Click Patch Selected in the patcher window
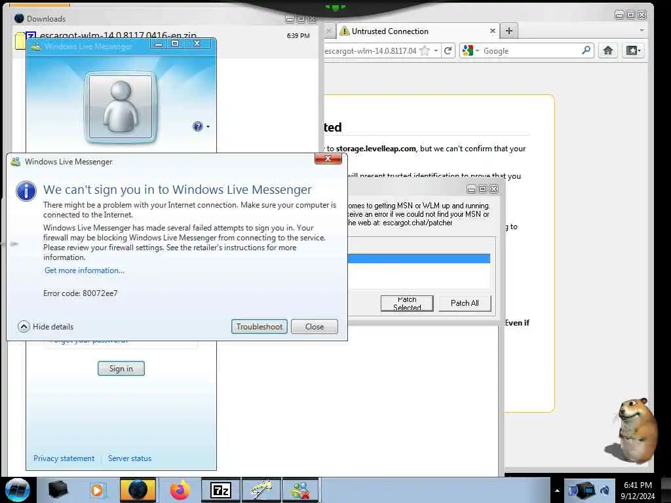 407,303
